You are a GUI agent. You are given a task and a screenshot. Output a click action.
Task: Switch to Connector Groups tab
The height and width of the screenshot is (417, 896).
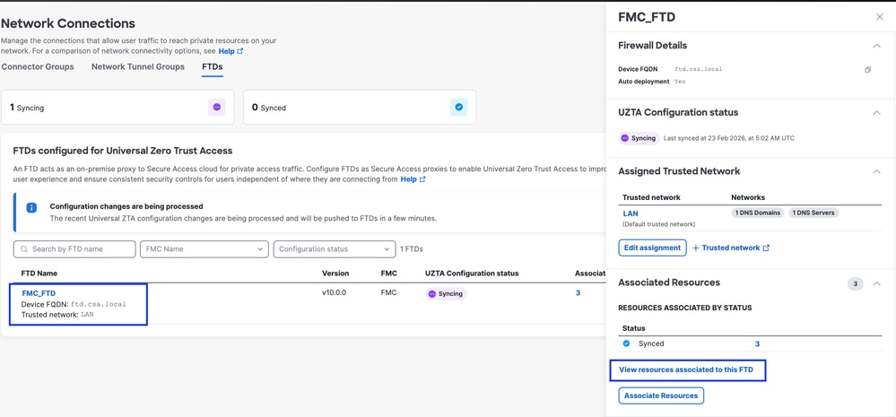38,67
